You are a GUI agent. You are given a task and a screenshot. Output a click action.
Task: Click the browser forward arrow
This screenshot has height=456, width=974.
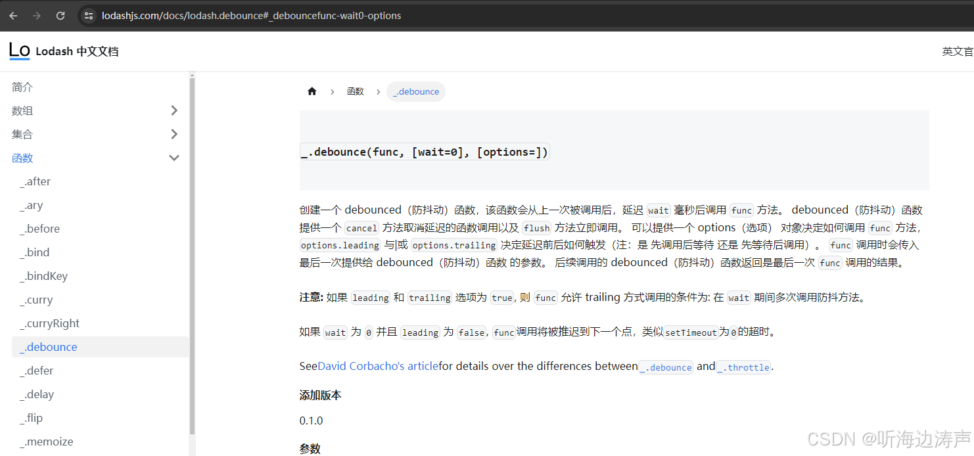coord(36,15)
